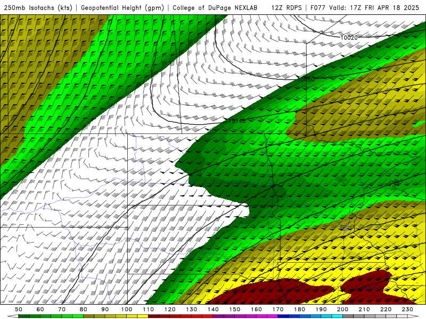
Task: Click the 'F077' forecast hour label
Action: point(318,7)
